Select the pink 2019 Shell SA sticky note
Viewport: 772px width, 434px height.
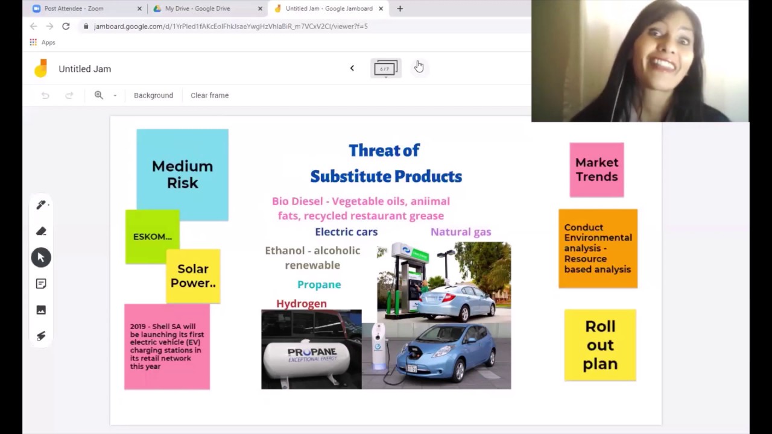click(167, 347)
